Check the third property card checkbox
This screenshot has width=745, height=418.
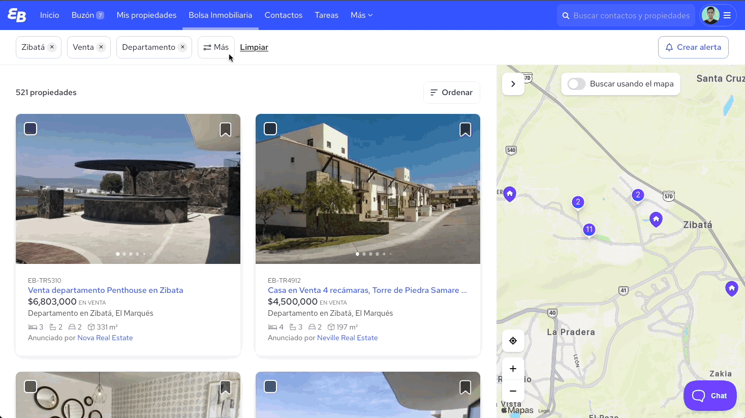pyautogui.click(x=30, y=386)
